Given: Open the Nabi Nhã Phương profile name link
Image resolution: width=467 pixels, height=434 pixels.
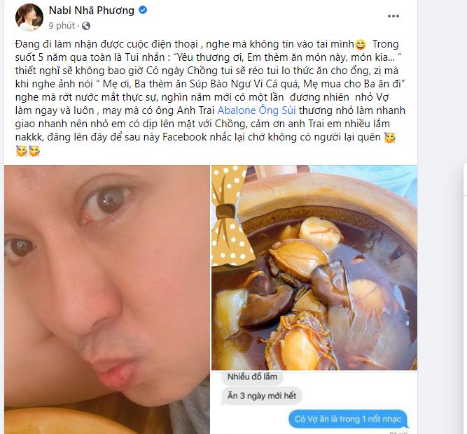Looking at the screenshot, I should [x=92, y=10].
